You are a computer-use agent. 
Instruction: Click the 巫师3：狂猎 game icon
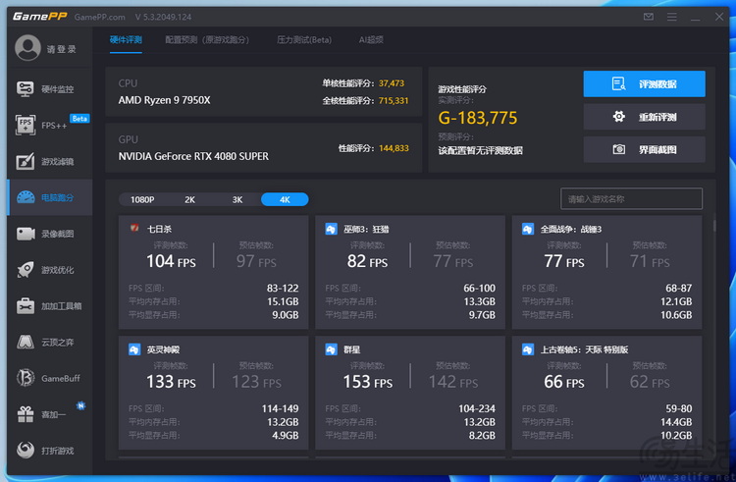[331, 229]
